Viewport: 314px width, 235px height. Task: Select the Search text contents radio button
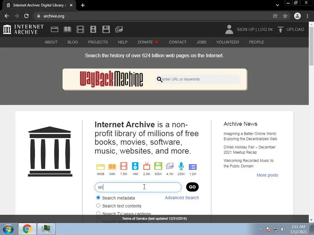[98, 205]
